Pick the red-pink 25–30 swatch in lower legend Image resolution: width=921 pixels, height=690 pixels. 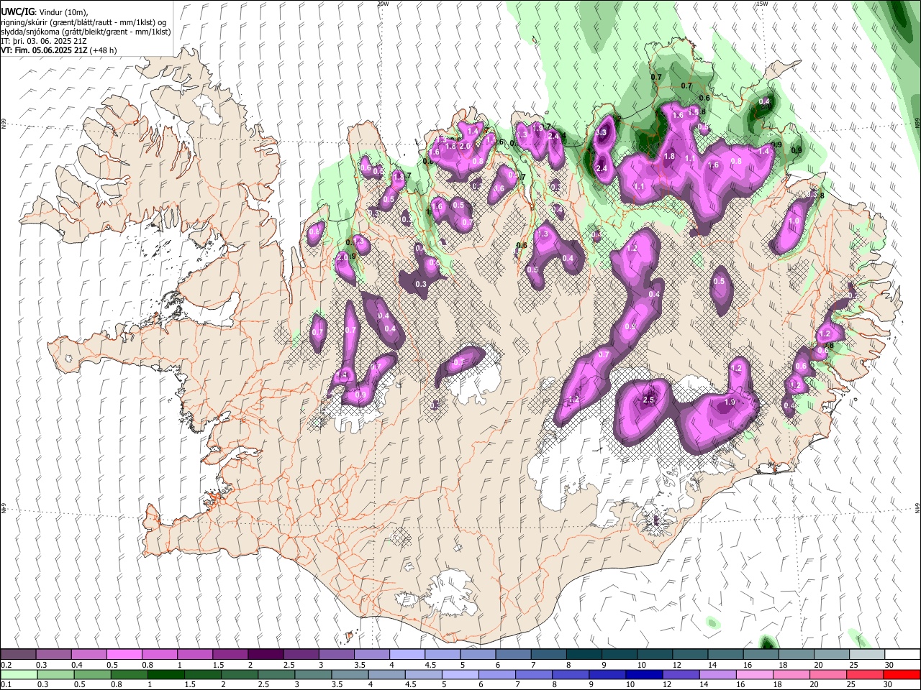pyautogui.click(x=865, y=674)
